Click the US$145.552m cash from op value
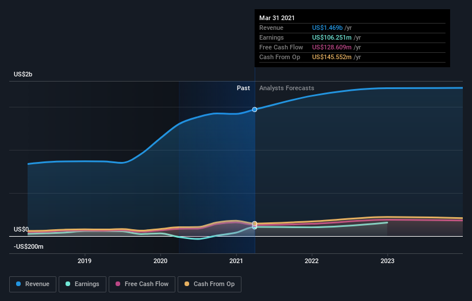 (332, 57)
